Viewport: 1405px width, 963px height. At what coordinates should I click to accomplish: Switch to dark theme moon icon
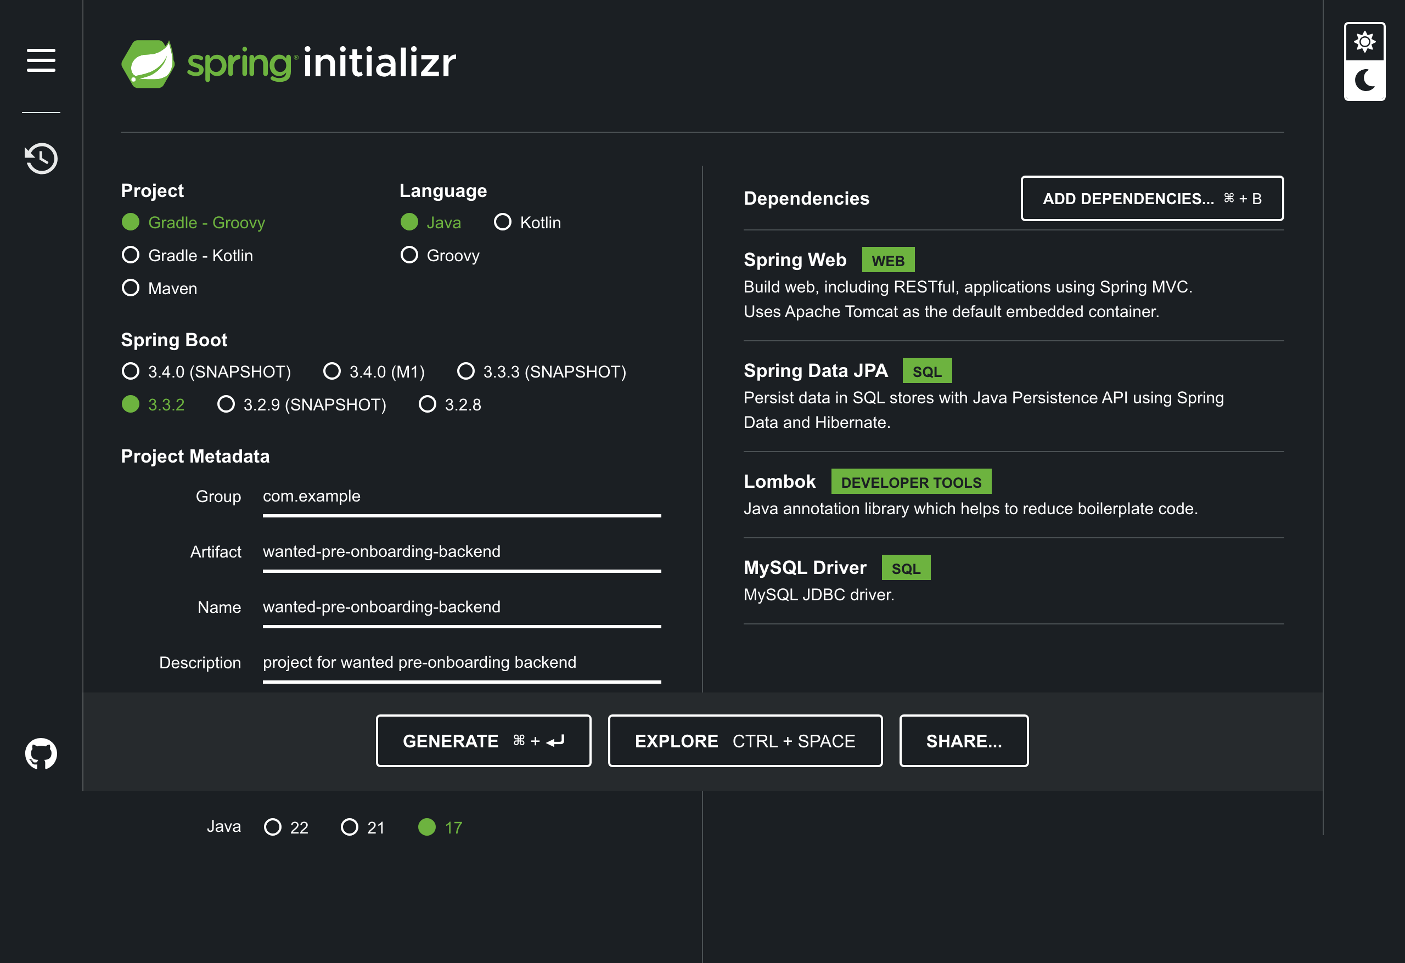1364,80
